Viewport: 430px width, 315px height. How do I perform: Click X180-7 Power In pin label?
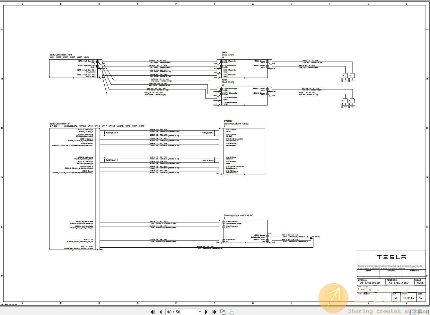[x=232, y=221]
